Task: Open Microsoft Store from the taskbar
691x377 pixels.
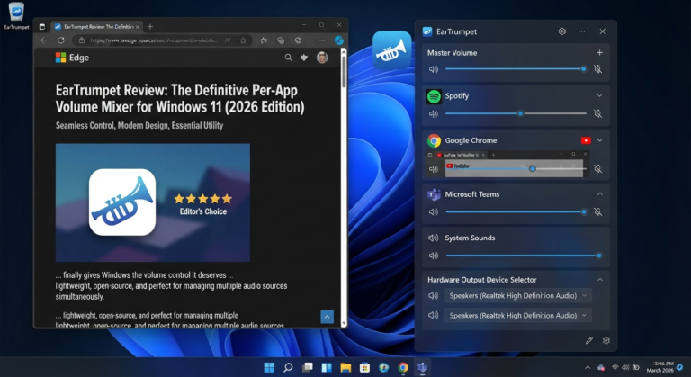Action: tap(364, 367)
